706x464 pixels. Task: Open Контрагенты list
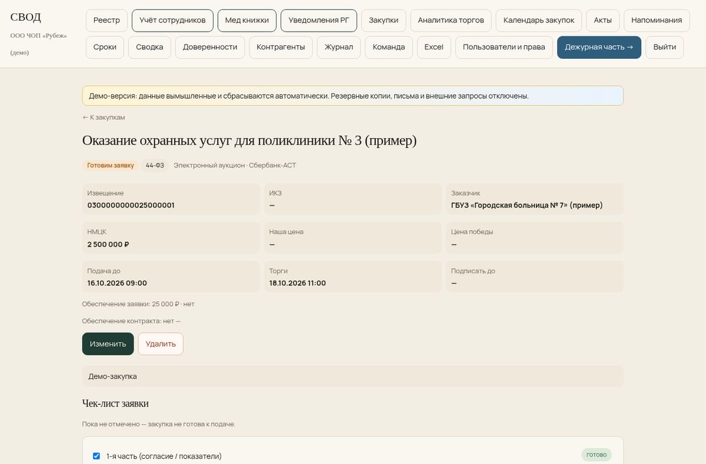[281, 47]
